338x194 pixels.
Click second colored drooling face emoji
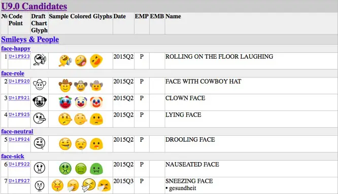pos(81,144)
